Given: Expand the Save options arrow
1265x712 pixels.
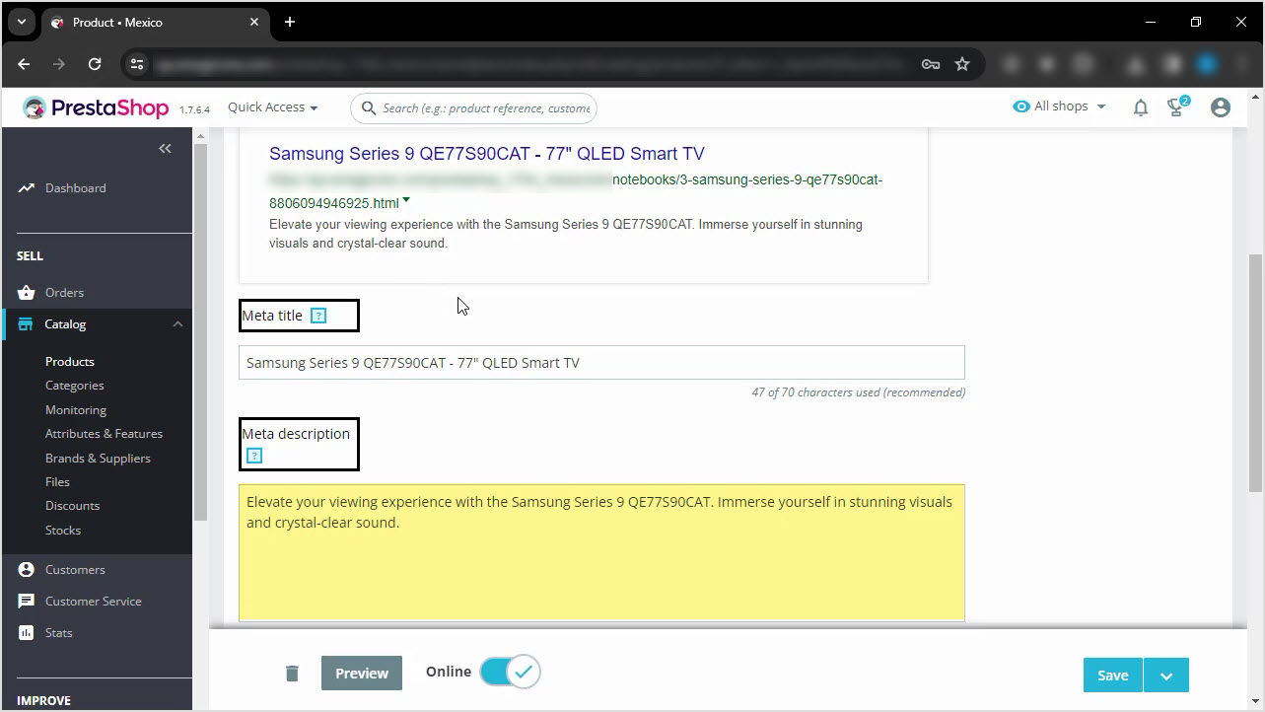Looking at the screenshot, I should pos(1166,676).
